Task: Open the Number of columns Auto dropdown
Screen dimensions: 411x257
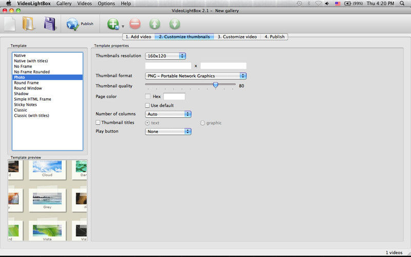Action: [168, 114]
